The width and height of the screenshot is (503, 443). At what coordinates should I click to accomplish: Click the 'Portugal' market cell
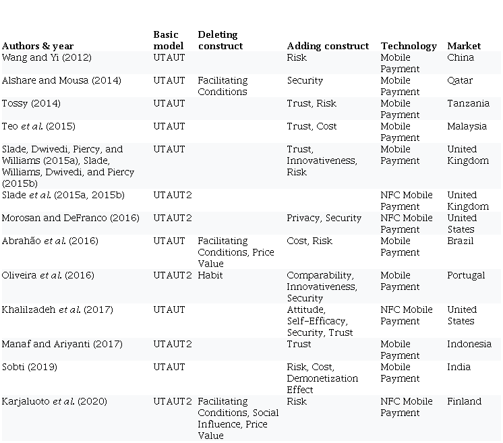(466, 275)
